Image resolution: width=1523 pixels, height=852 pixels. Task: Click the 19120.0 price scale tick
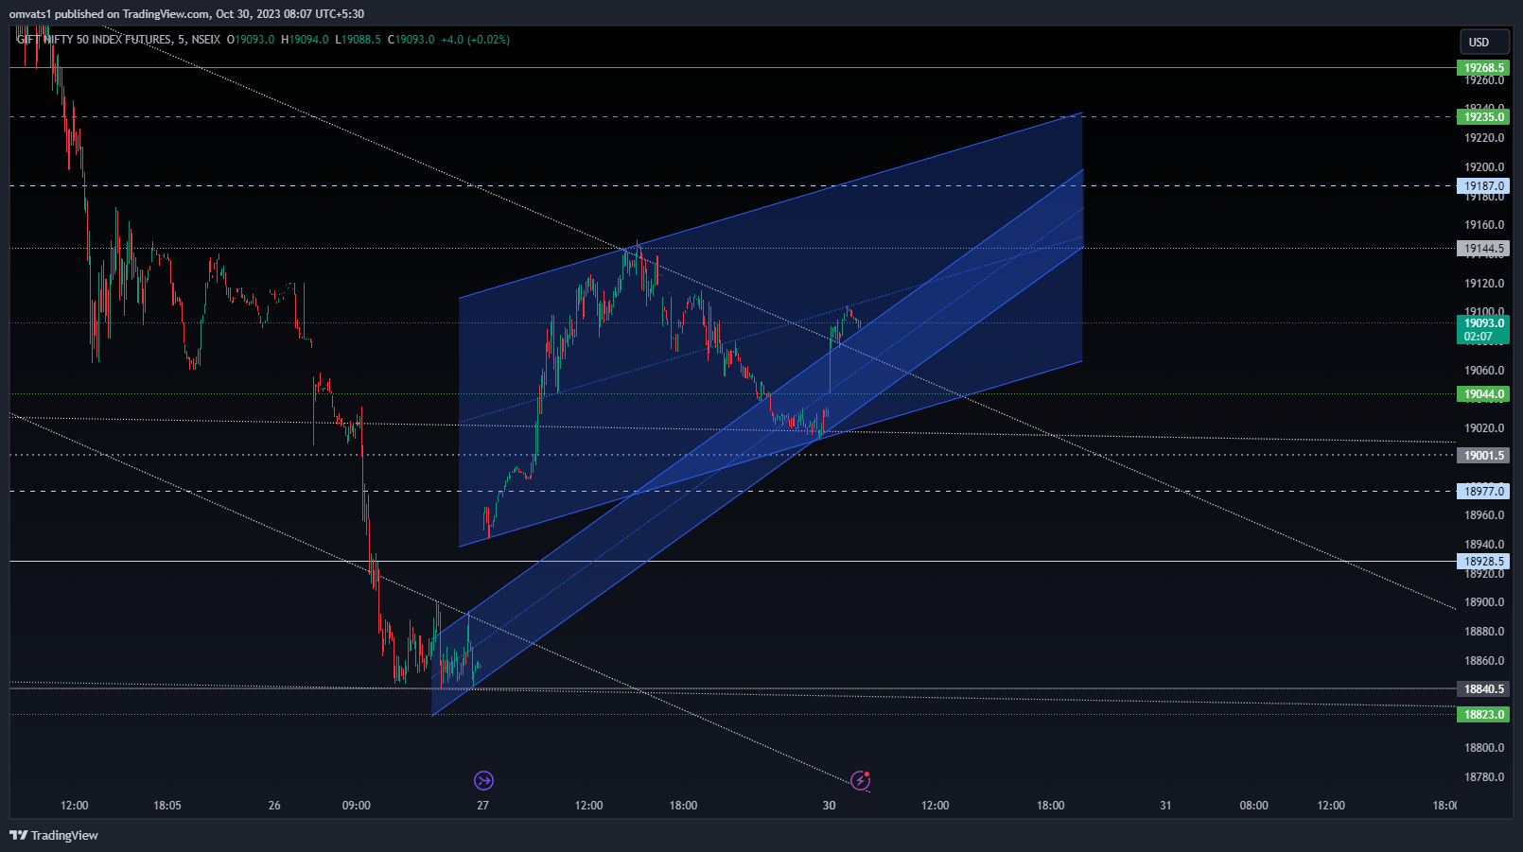1484,284
